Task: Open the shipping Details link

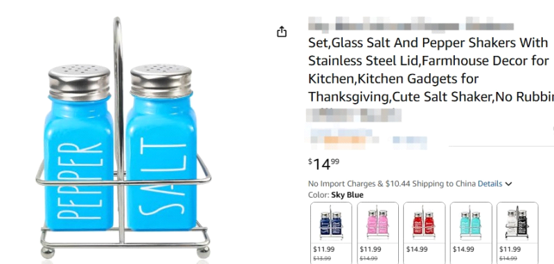Action: [490, 184]
